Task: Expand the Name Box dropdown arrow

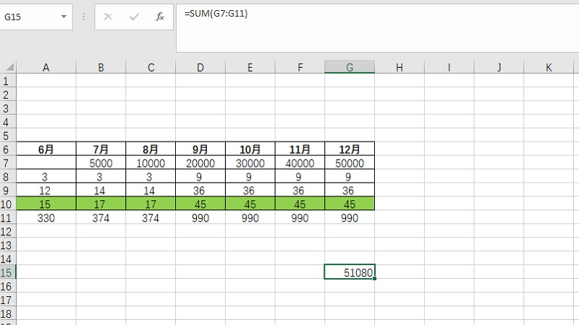Action: pos(64,17)
